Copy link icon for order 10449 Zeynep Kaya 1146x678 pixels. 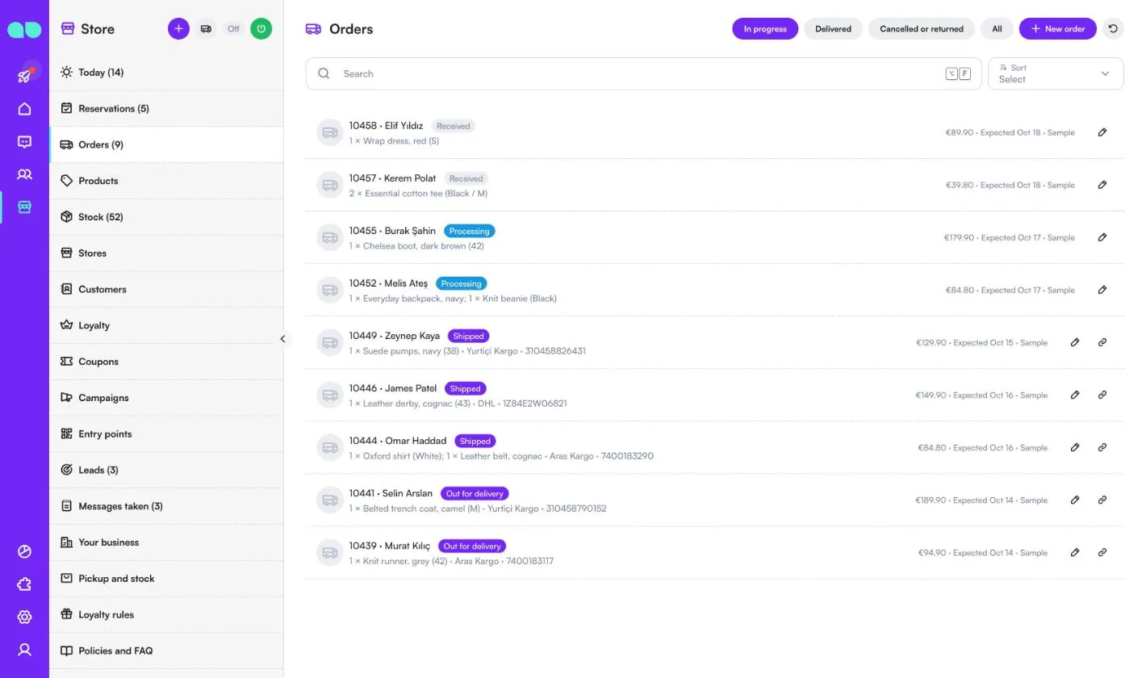1102,342
